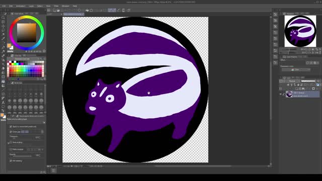
Task: Click the layer opacity slider in Layer panel
Action: coord(308,81)
